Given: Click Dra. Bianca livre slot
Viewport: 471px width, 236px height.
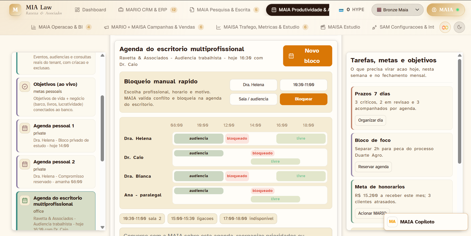Looking at the screenshot, I should tap(301, 176).
